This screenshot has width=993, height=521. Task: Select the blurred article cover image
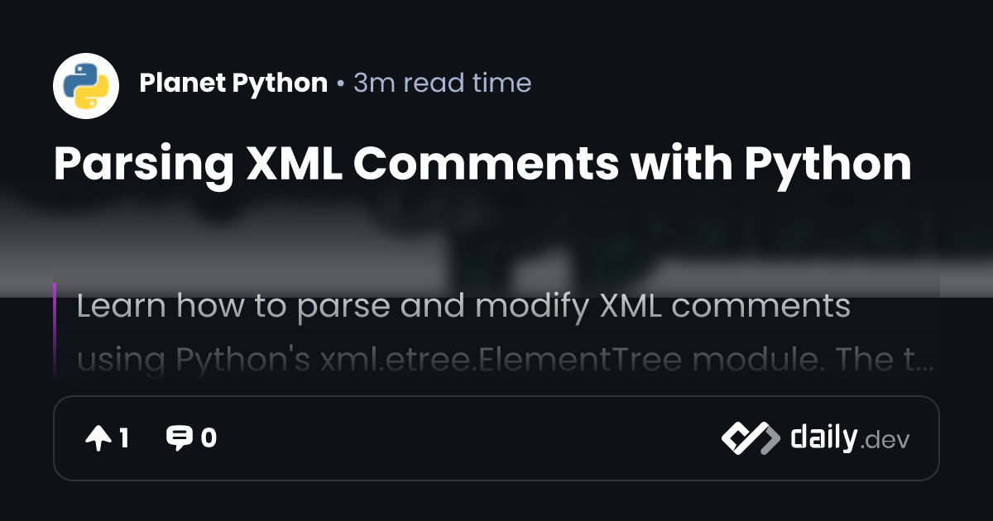(x=496, y=240)
